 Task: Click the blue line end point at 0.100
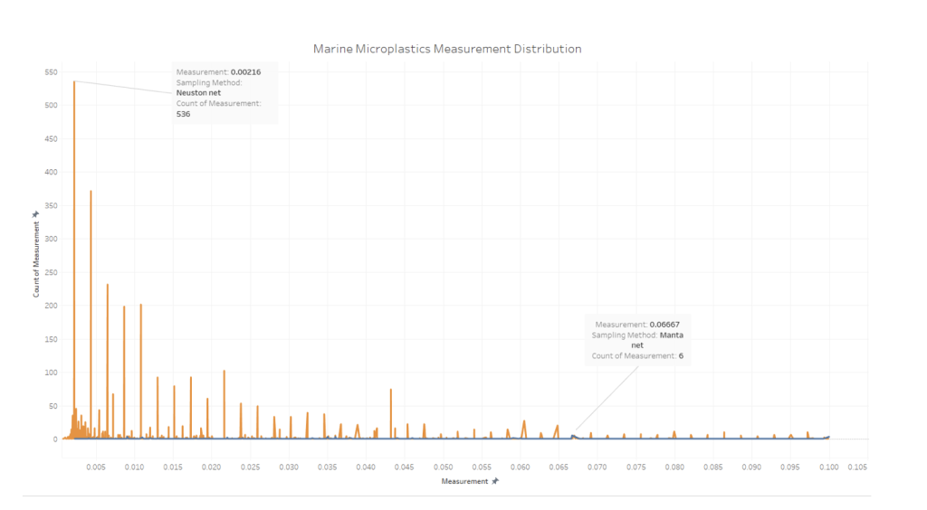pyautogui.click(x=828, y=437)
